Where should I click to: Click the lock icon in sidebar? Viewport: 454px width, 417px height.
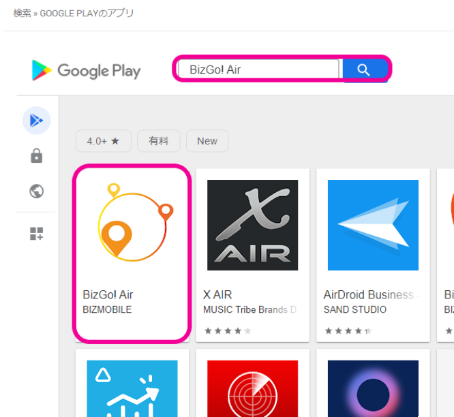pos(36,156)
